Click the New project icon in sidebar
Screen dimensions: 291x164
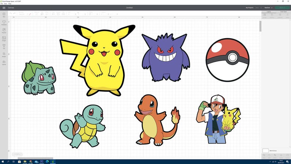(x=4, y=14)
